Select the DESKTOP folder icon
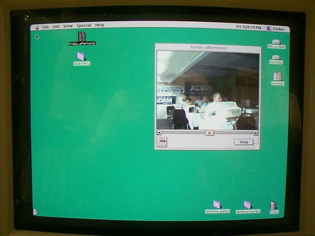This screenshot has height=236, width=315. [81, 57]
